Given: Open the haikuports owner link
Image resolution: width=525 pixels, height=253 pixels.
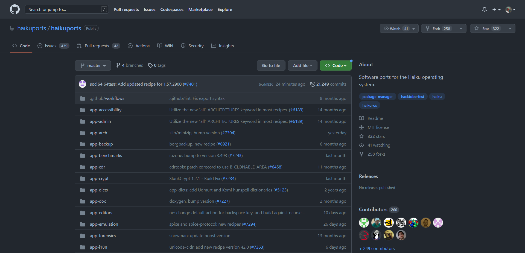Looking at the screenshot, I should click(x=32, y=28).
